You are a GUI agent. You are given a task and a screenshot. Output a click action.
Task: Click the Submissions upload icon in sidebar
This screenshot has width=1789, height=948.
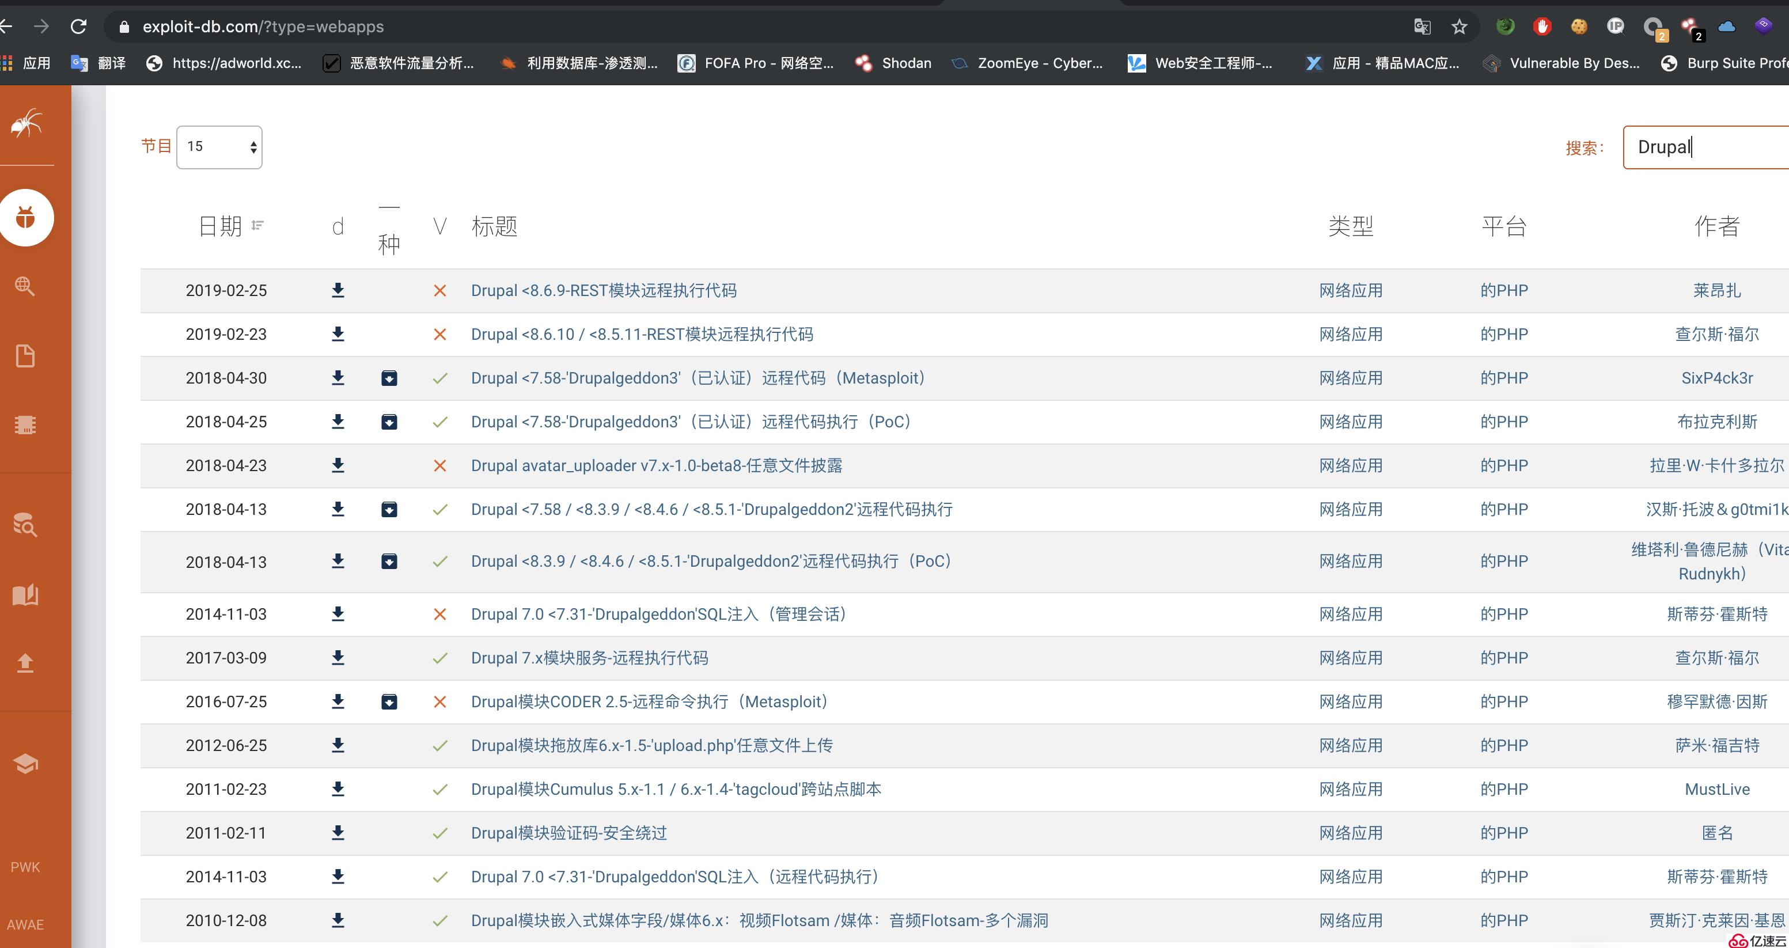pos(25,663)
